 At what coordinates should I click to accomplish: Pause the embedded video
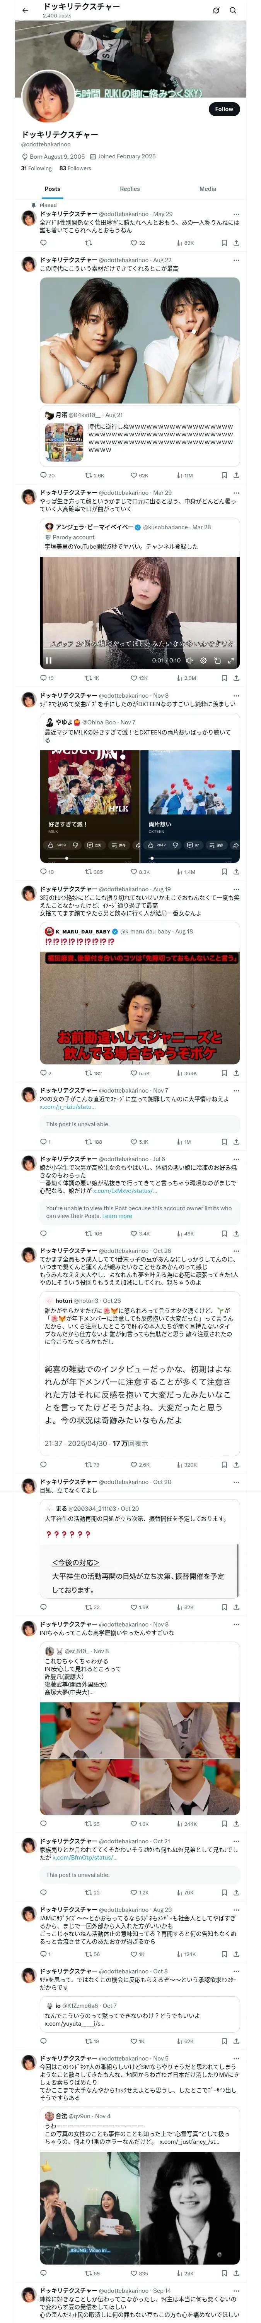(x=49, y=660)
